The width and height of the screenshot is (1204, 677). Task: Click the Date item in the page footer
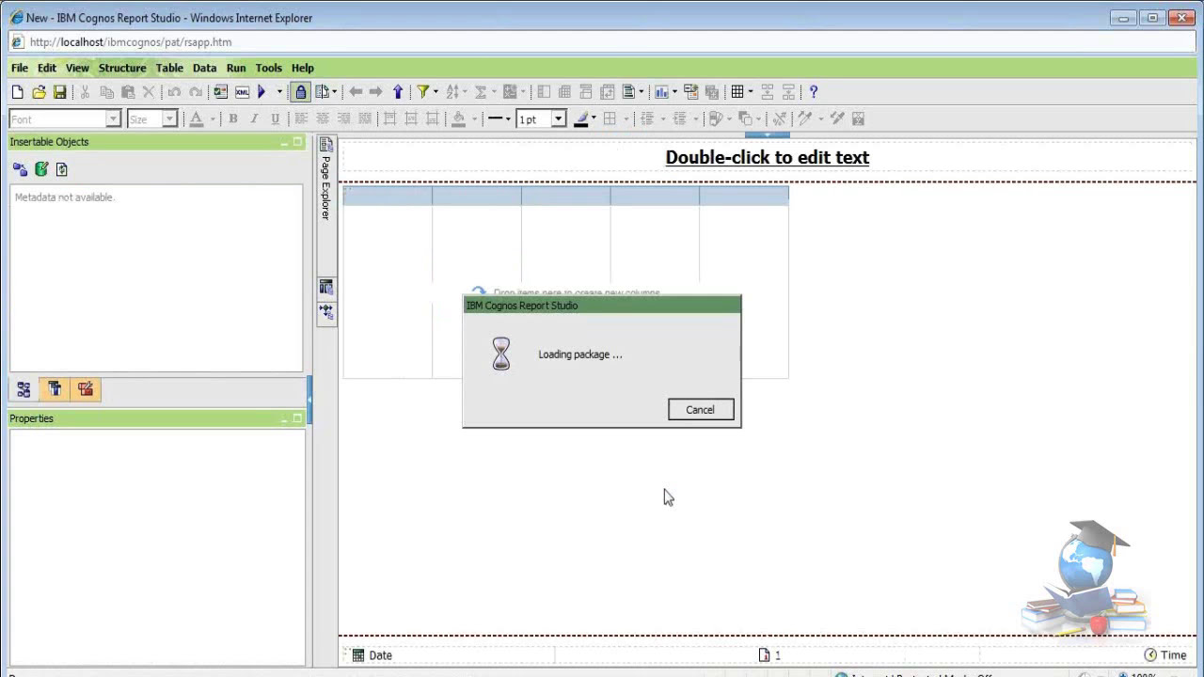pyautogui.click(x=372, y=655)
